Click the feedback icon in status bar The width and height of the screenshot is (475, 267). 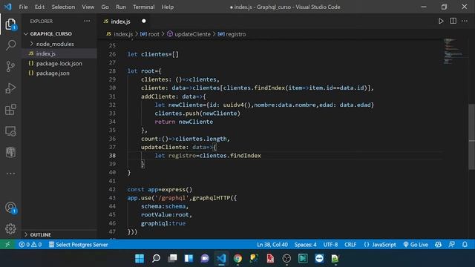click(x=451, y=244)
